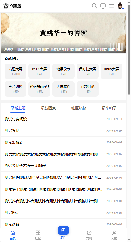Viewport: 131px width, 242px height.
Task: Open the 液晶仪表 board
Action: [x=63, y=71]
